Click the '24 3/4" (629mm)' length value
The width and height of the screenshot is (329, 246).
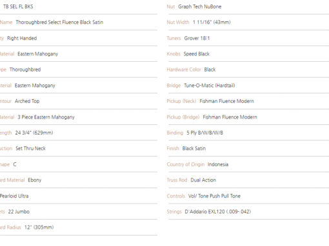pyautogui.click(x=34, y=133)
